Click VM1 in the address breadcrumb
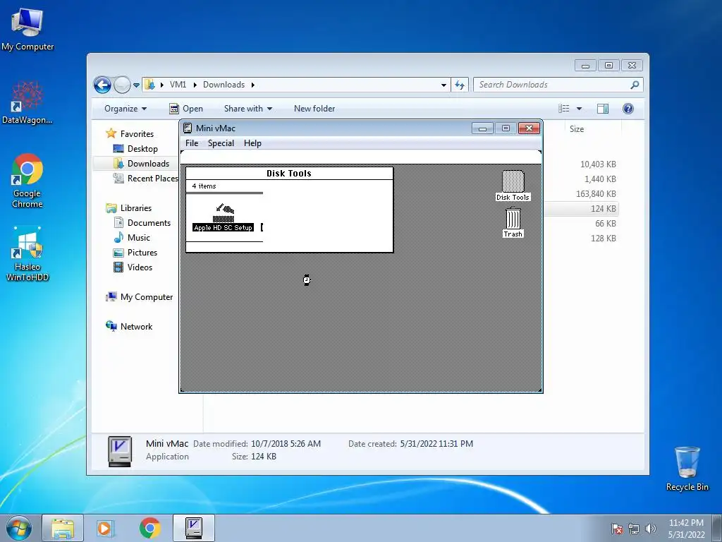Screen dimensions: 722x542 tap(178, 85)
